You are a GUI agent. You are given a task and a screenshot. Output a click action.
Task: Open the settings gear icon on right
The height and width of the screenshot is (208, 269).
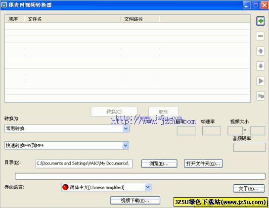(261, 96)
